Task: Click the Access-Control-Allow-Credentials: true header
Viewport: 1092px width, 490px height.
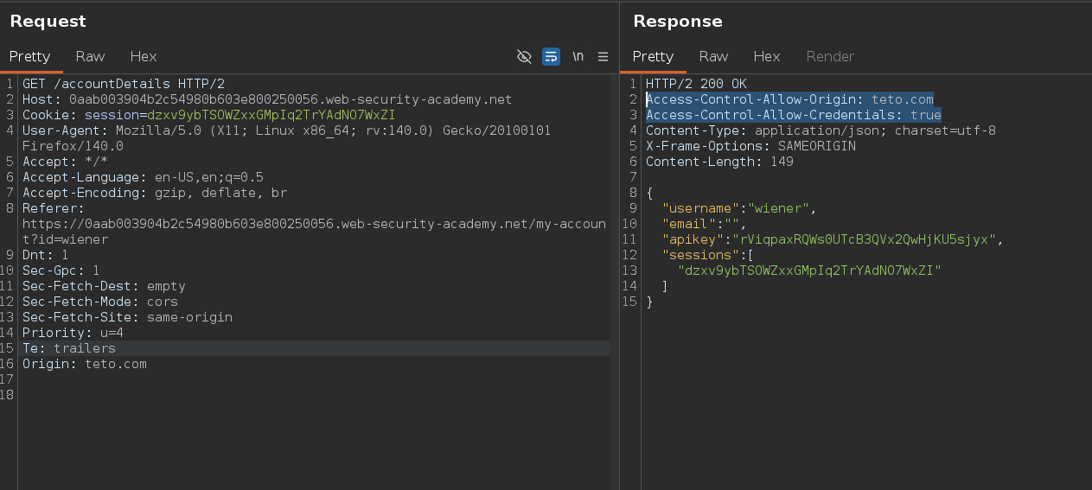Action: tap(794, 115)
